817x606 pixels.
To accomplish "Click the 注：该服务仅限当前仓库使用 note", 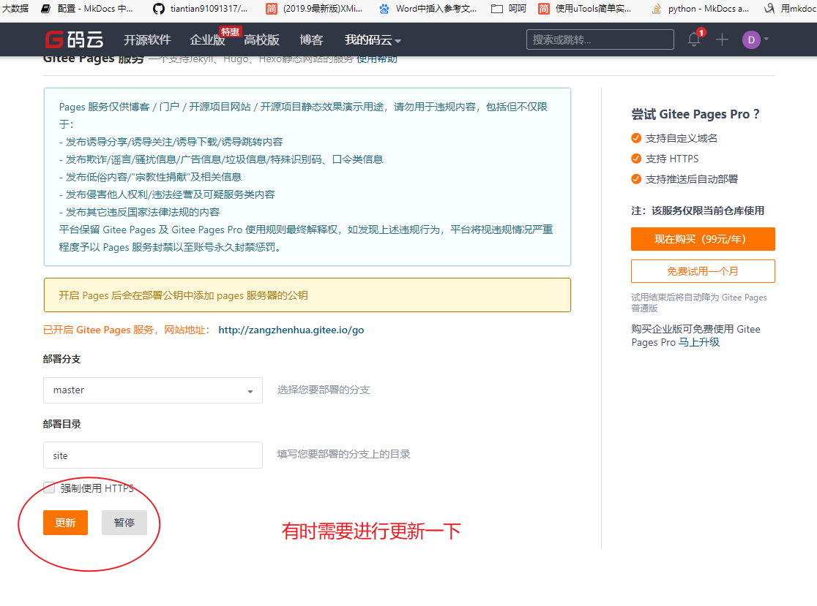I will tap(698, 211).
